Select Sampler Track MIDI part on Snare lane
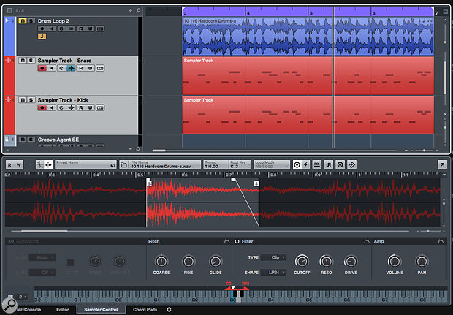The height and width of the screenshot is (315, 453). coord(308,75)
